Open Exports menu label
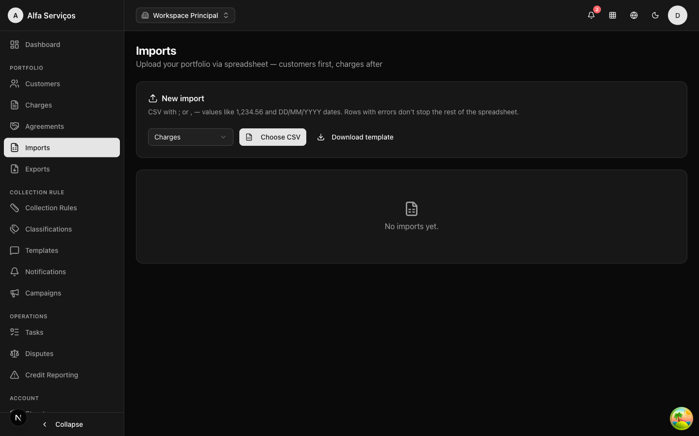The image size is (699, 436). 37,169
